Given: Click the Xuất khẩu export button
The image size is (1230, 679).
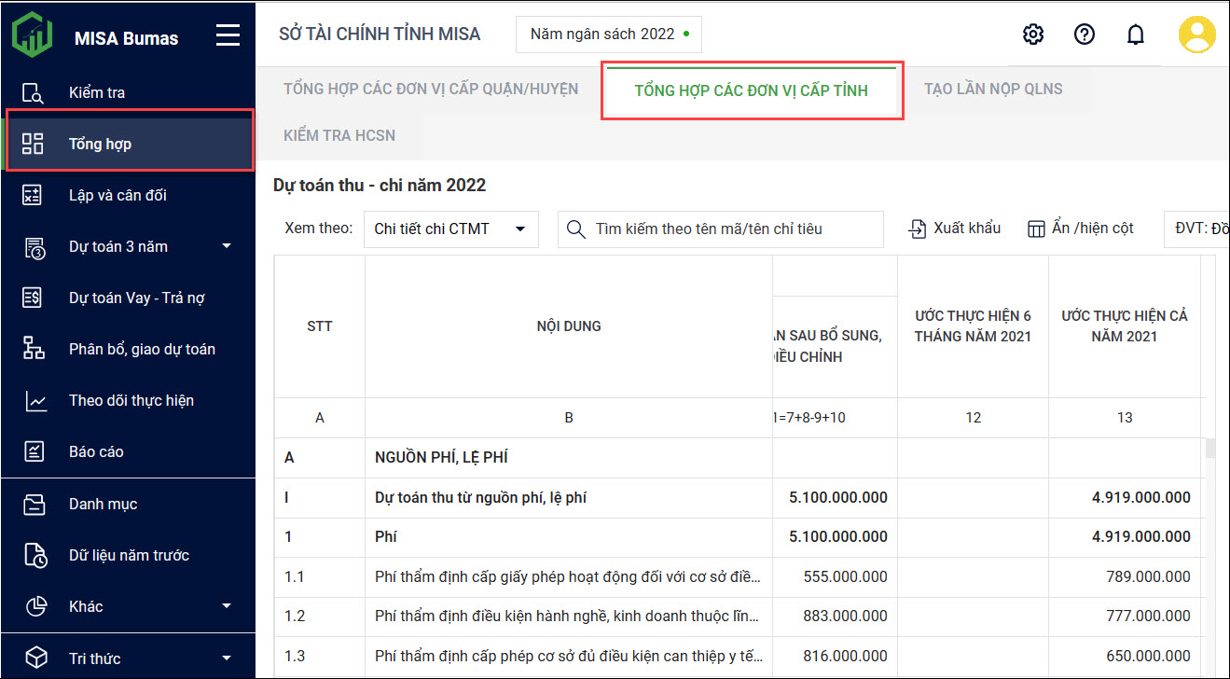Looking at the screenshot, I should [955, 229].
